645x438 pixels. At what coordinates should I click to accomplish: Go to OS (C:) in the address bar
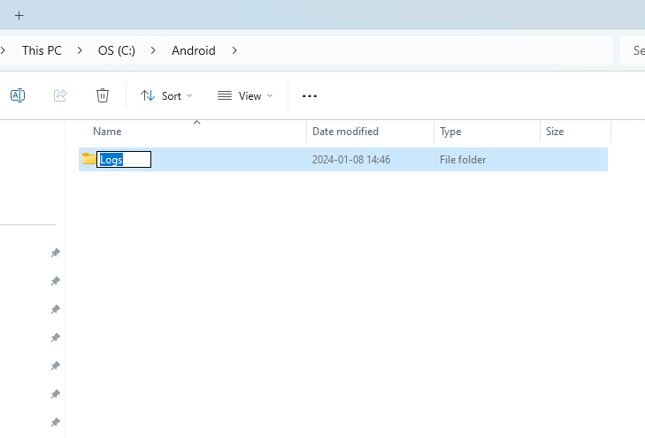(x=117, y=50)
